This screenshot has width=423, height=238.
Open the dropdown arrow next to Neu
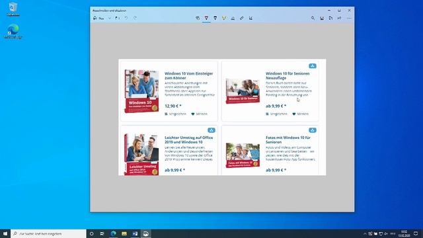(x=110, y=18)
